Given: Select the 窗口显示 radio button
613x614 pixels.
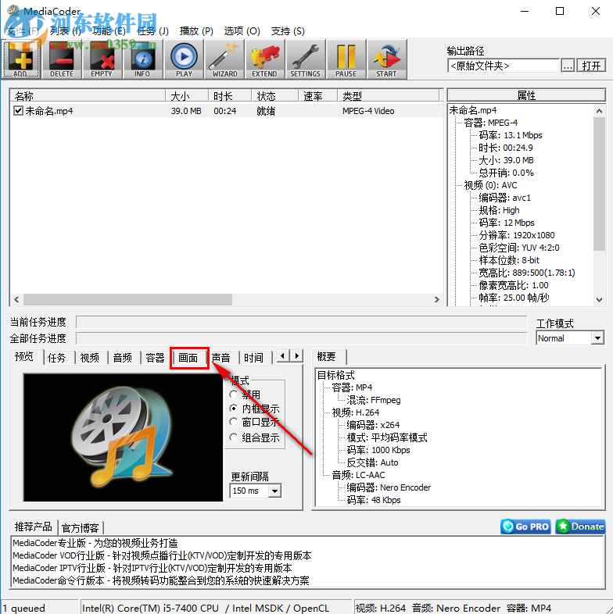Looking at the screenshot, I should click(x=234, y=422).
